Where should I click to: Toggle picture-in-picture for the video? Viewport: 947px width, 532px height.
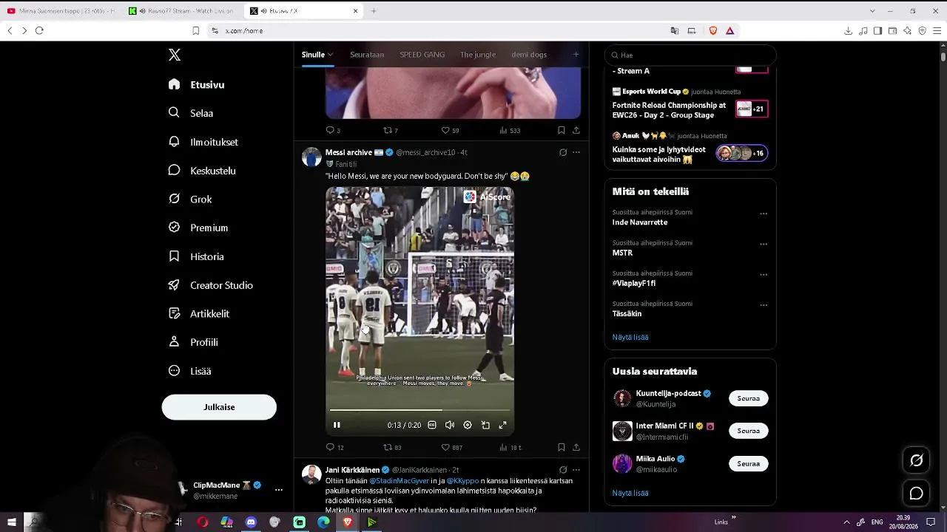pyautogui.click(x=485, y=425)
